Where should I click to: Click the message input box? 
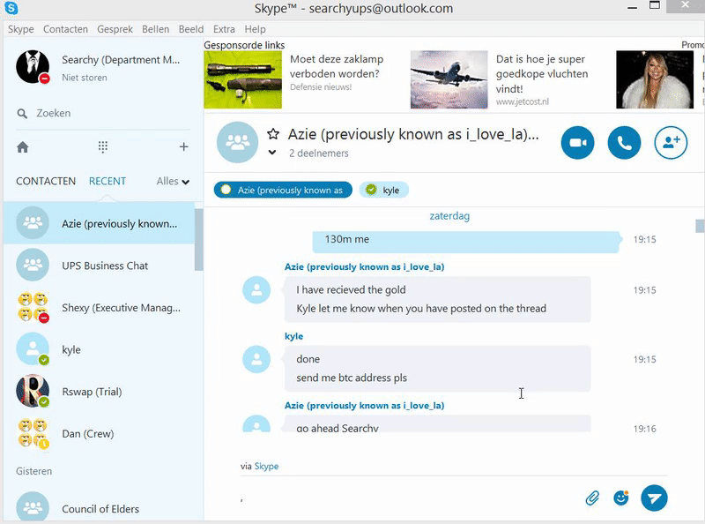pyautogui.click(x=409, y=498)
